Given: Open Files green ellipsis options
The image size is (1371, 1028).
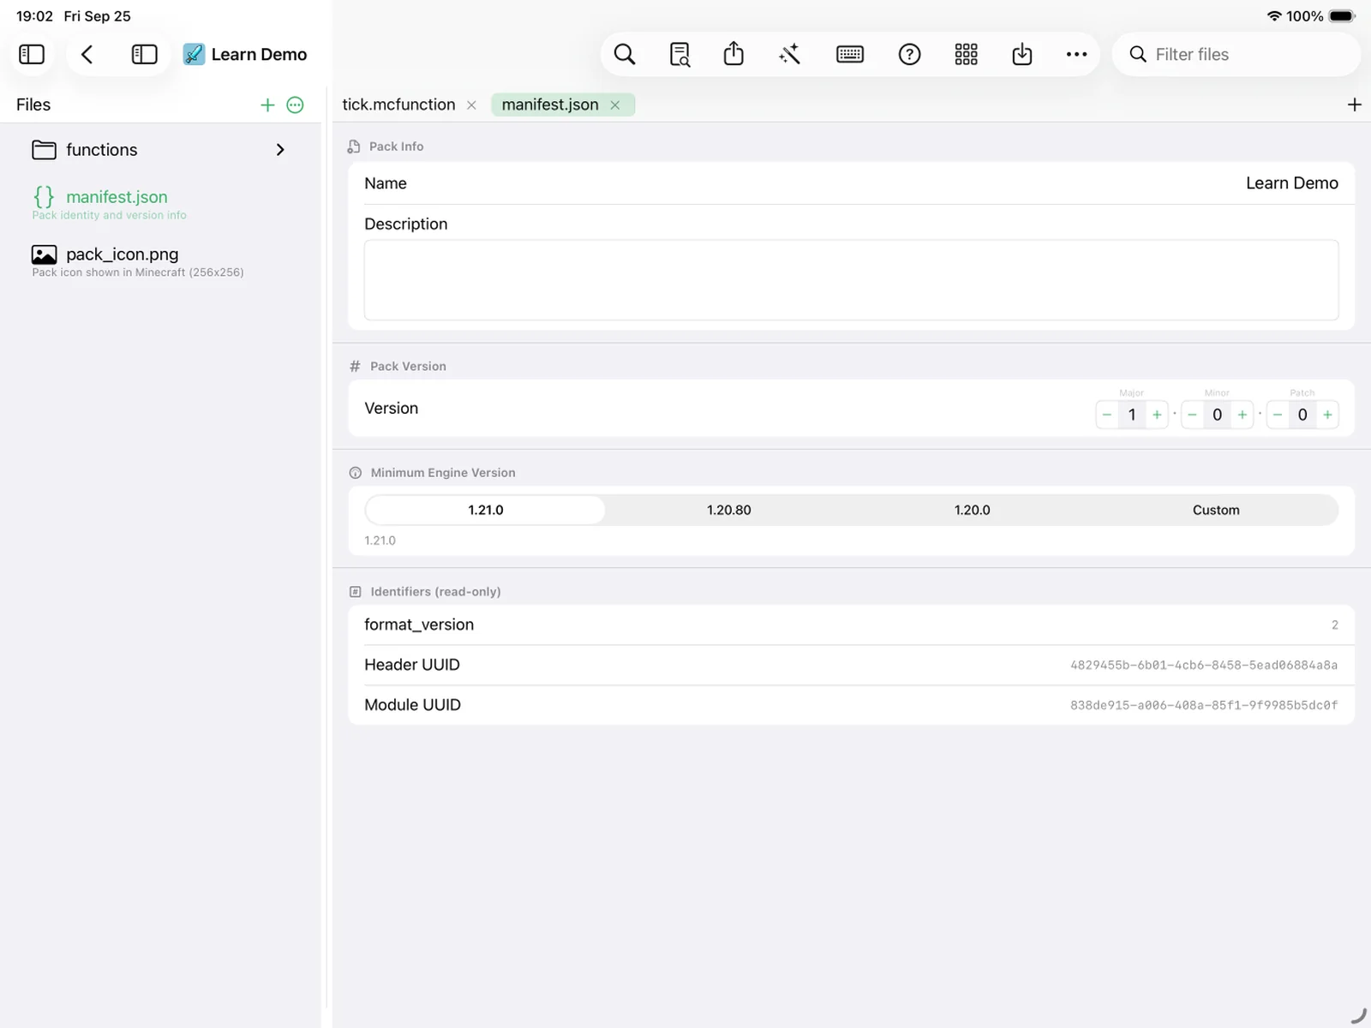Looking at the screenshot, I should (296, 105).
